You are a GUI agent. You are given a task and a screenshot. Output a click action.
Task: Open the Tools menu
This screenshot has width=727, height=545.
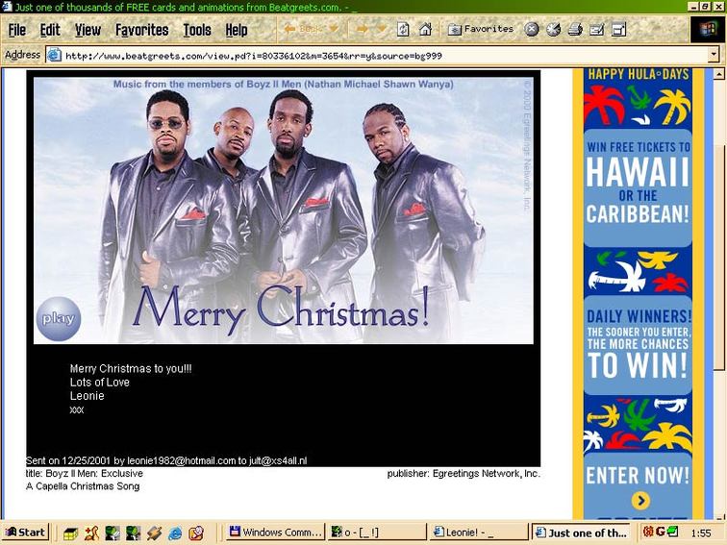pyautogui.click(x=197, y=30)
